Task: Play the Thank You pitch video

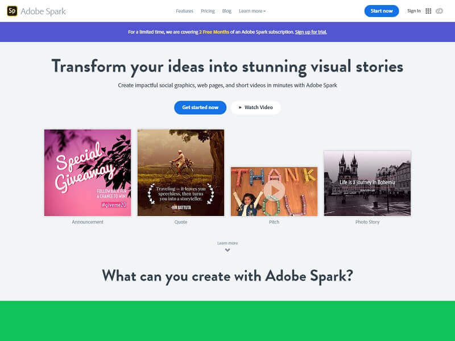Action: 274,191
